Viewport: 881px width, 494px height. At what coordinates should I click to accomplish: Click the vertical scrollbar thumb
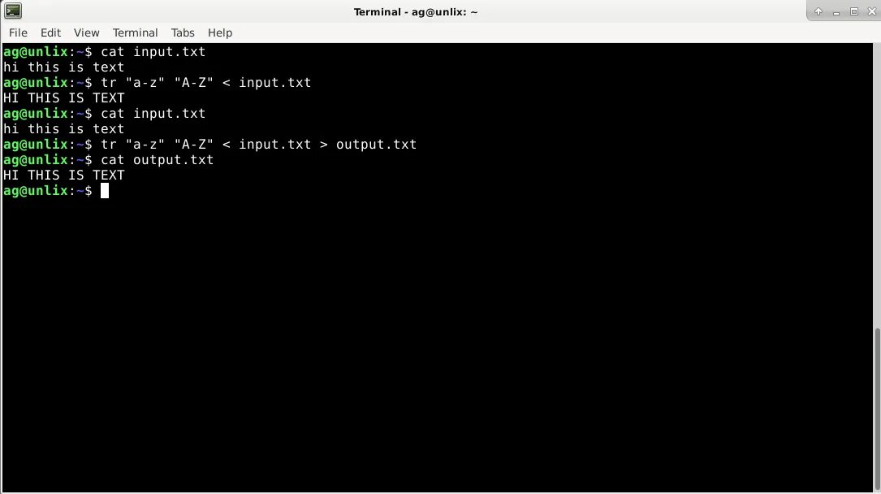(877, 409)
